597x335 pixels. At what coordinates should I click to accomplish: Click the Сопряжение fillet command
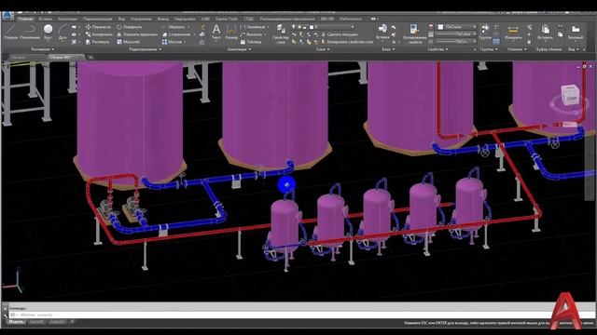click(x=176, y=34)
